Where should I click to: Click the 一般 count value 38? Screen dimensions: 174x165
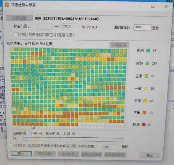point(152,89)
